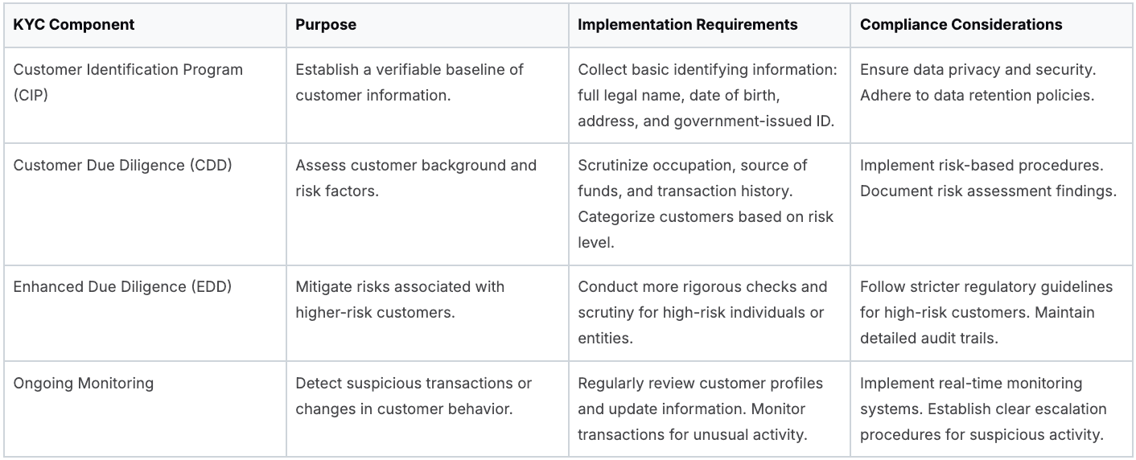Image resolution: width=1136 pixels, height=460 pixels.
Task: Click the 'Conduct more rigorous checks' cell
Action: click(x=702, y=312)
